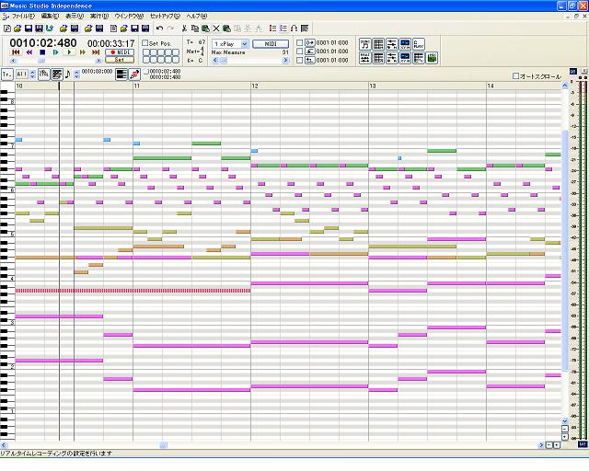The width and height of the screenshot is (589, 471).
Task: Click the reload file green arrow icon
Action: pos(50,29)
